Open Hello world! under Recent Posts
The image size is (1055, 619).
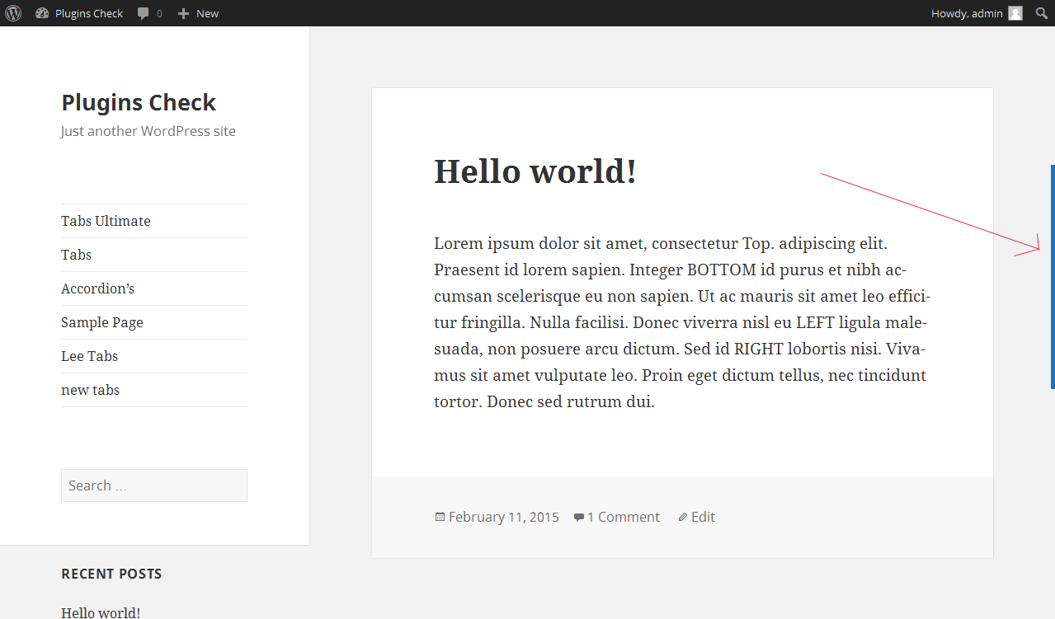tap(101, 612)
